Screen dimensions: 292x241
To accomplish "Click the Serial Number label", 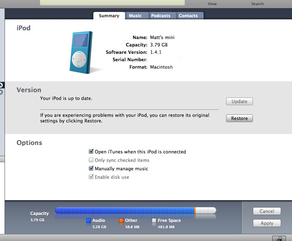I will (x=130, y=59).
